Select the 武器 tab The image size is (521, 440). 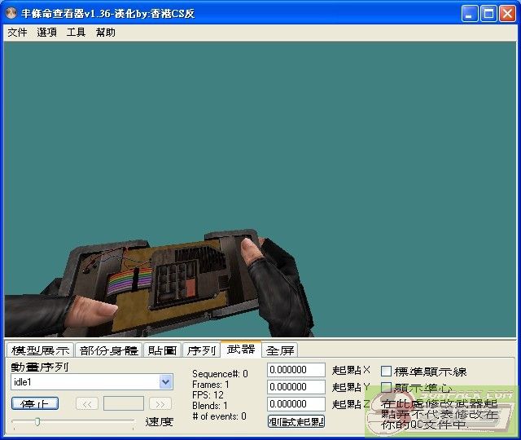241,349
